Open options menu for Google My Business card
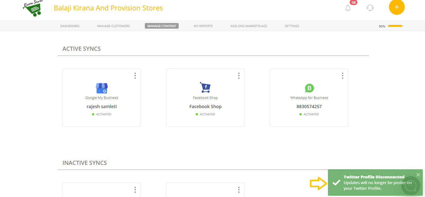The image size is (425, 197). [135, 76]
